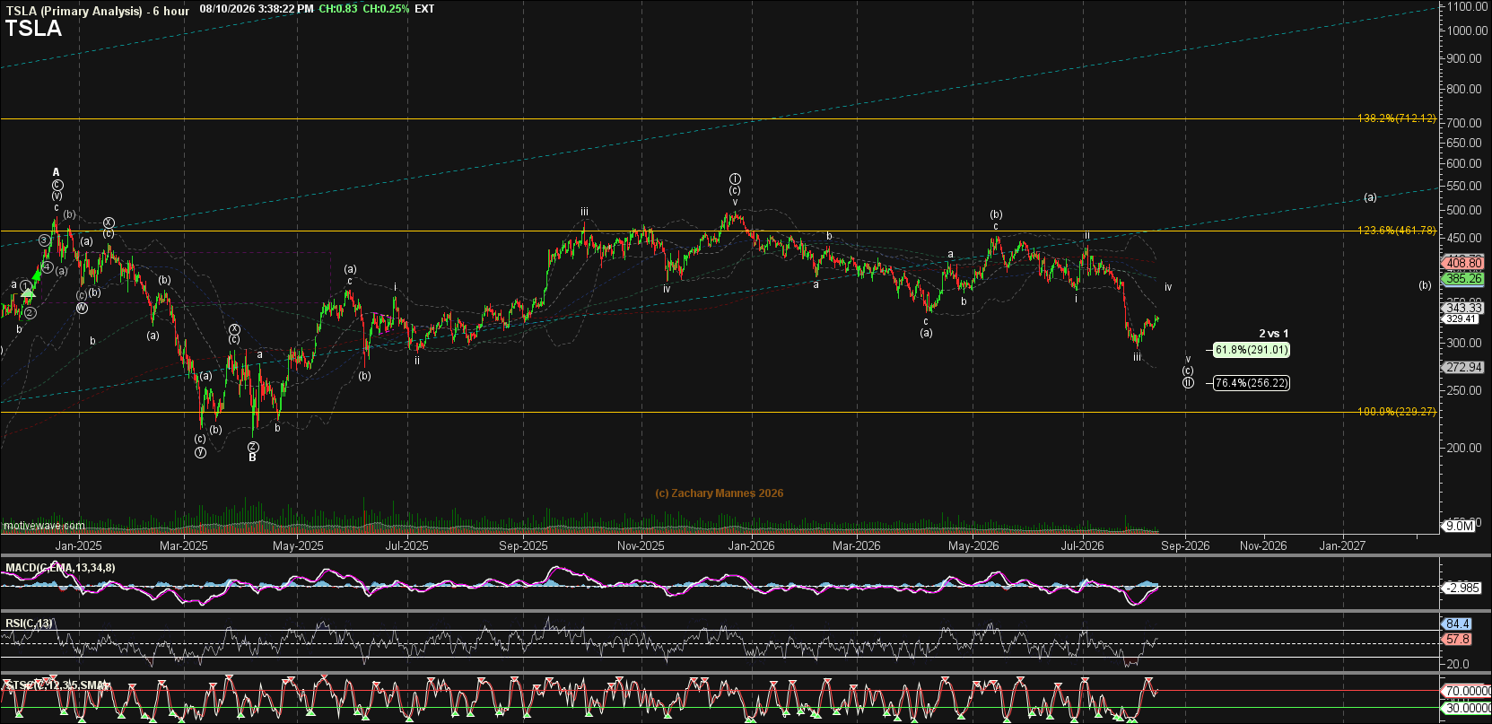The width and height of the screenshot is (1492, 724).
Task: Click the green 385.26 price tag
Action: tap(1463, 279)
